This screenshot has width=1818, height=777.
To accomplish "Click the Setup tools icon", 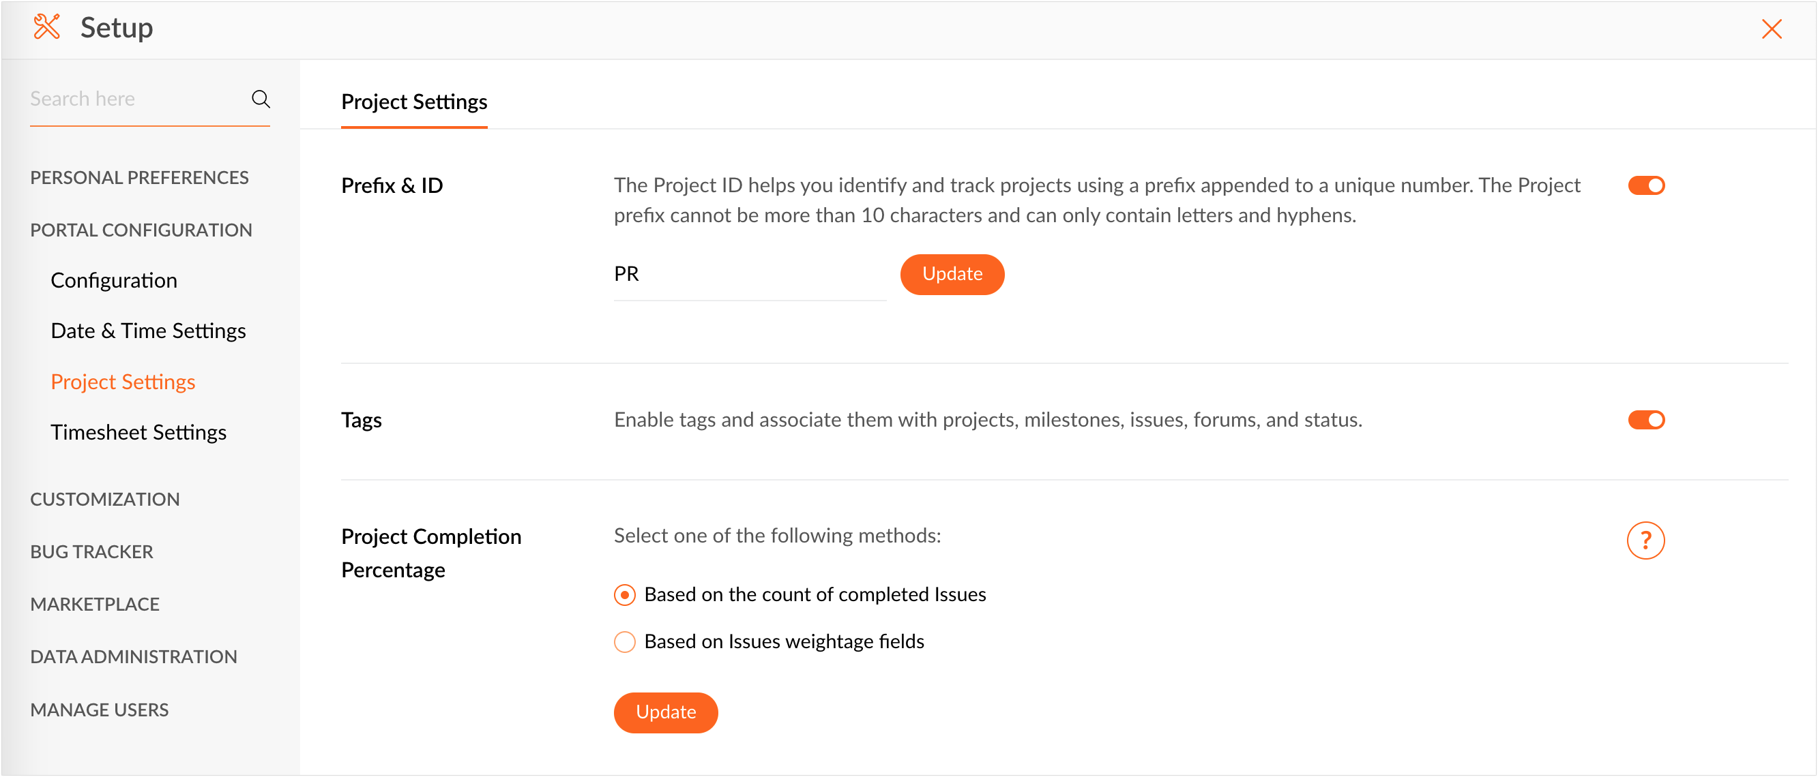I will click(46, 27).
